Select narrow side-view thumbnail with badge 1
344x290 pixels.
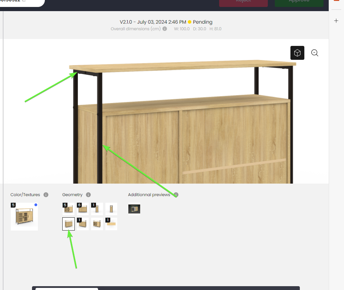[x=97, y=209]
